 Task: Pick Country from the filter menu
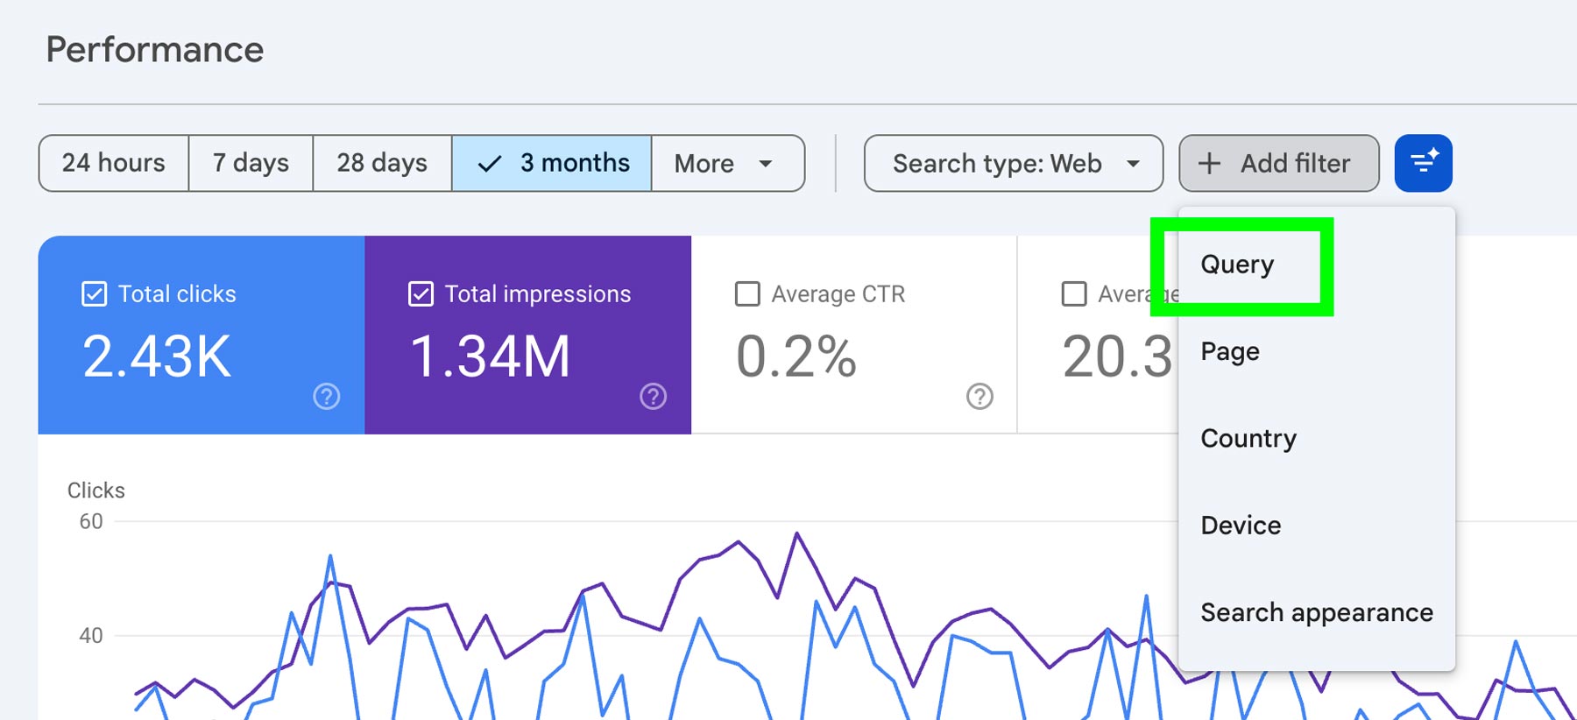click(1248, 438)
